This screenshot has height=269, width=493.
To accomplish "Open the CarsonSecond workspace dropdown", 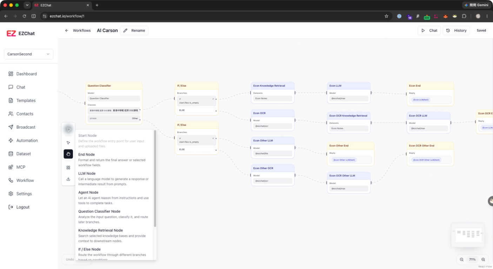I will [x=29, y=54].
